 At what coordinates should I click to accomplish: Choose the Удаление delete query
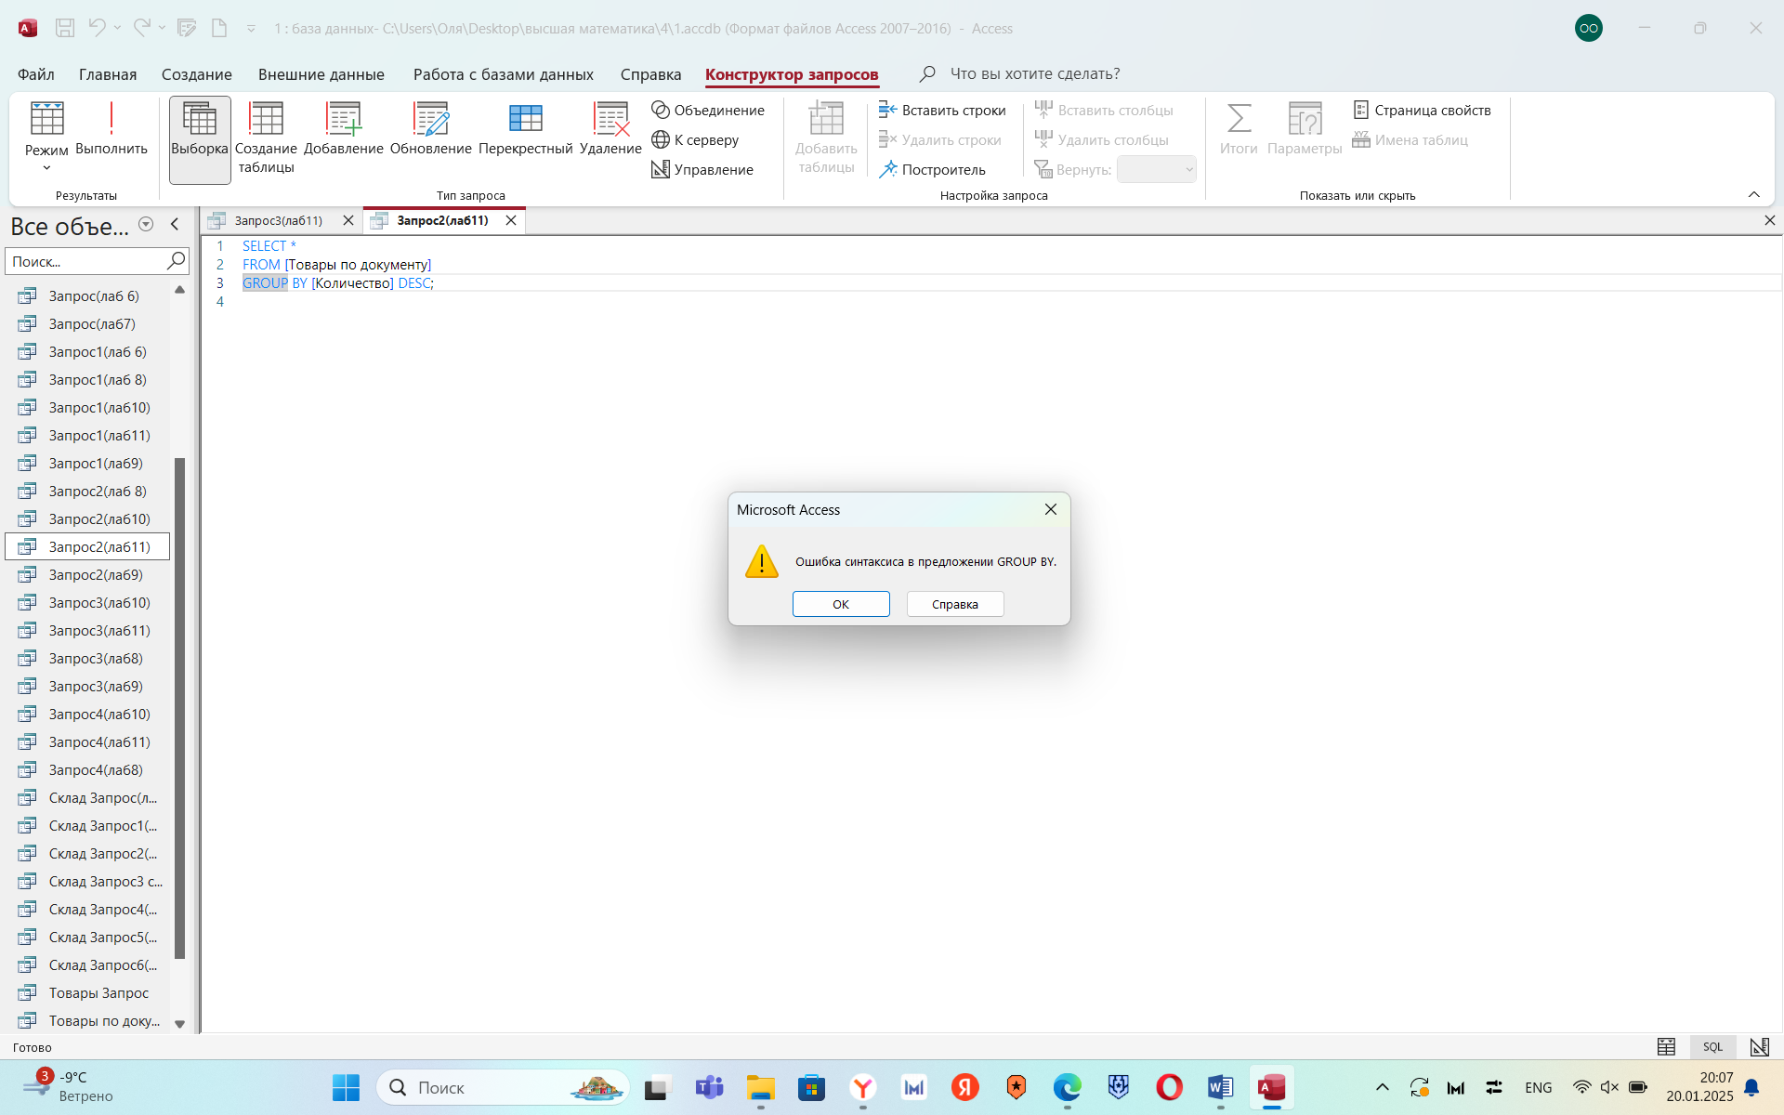tap(610, 129)
